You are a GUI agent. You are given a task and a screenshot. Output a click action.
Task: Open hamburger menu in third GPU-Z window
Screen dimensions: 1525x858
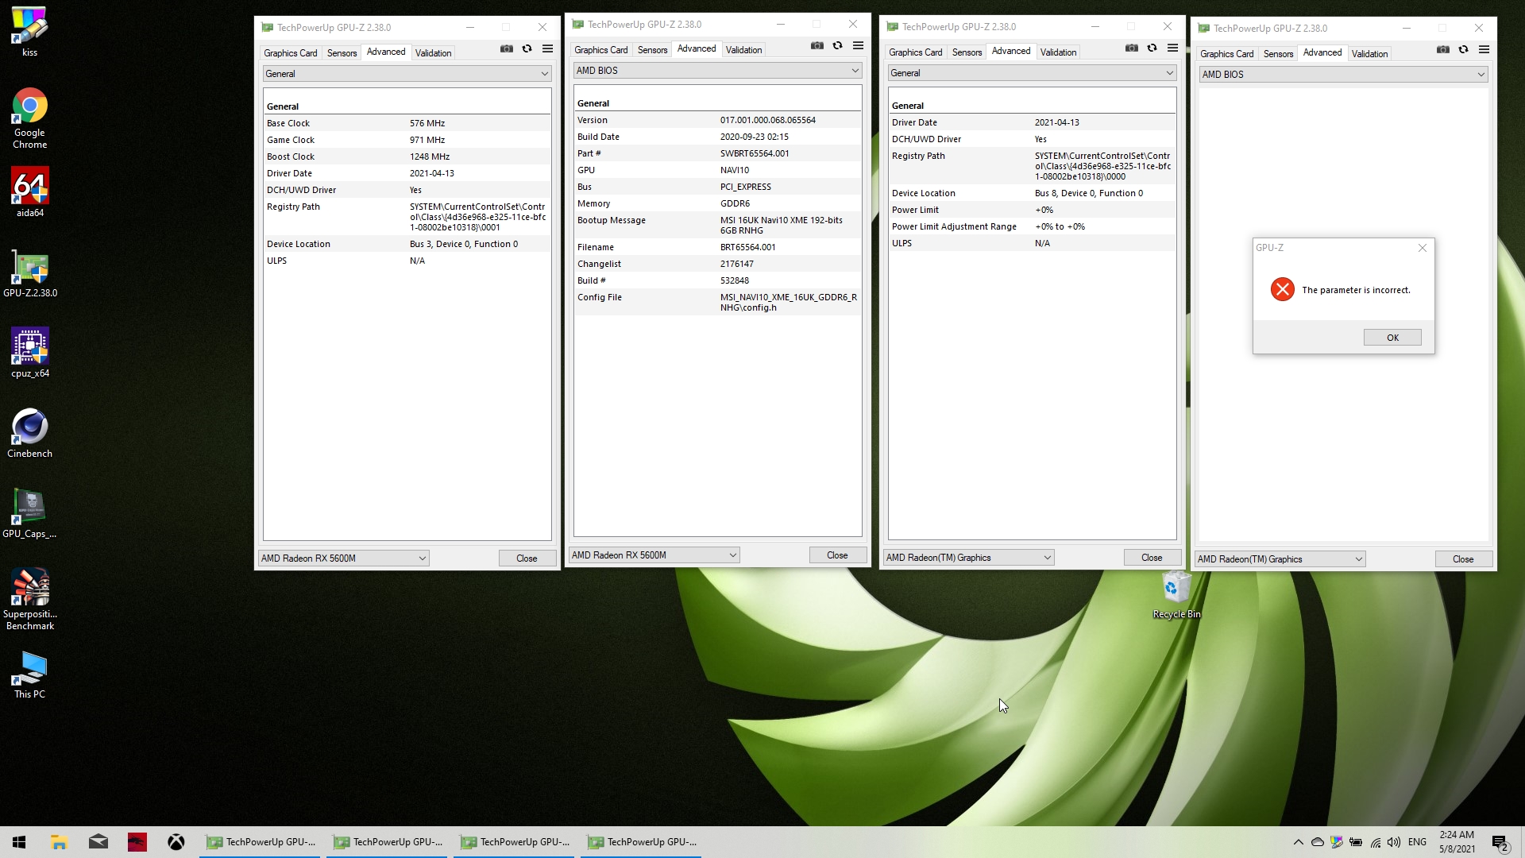[x=1172, y=48]
